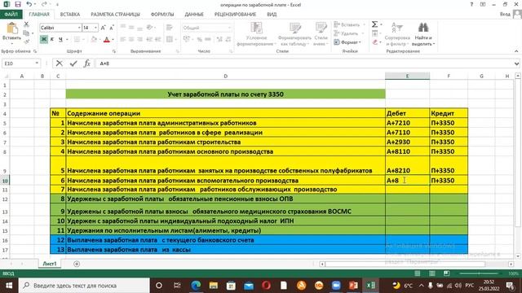Open the Format (Формат) cells dropdown
Viewport: 522px width, 293px height.
347,42
